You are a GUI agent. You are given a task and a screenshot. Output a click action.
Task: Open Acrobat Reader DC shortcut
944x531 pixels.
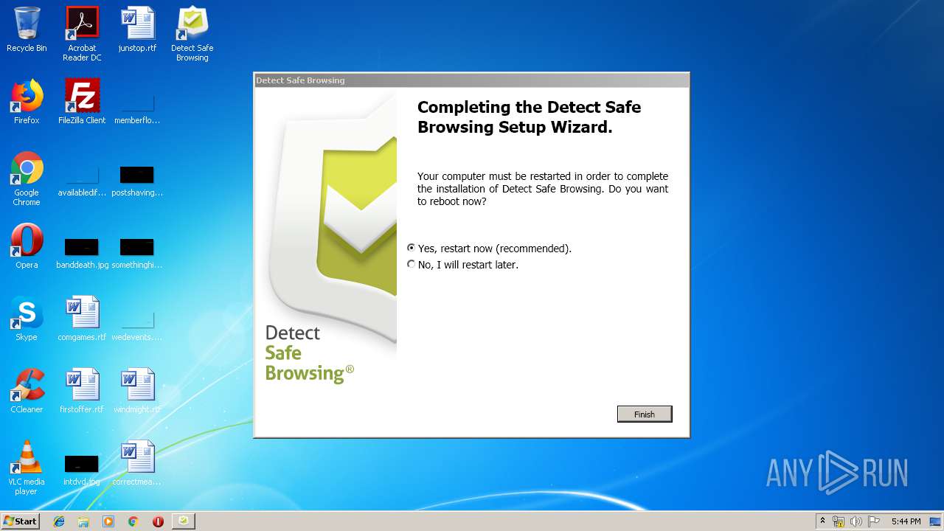pyautogui.click(x=82, y=34)
